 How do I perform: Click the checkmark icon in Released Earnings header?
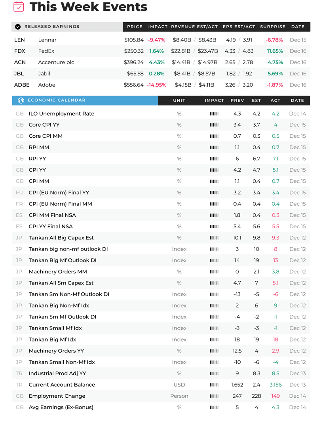click(x=18, y=27)
